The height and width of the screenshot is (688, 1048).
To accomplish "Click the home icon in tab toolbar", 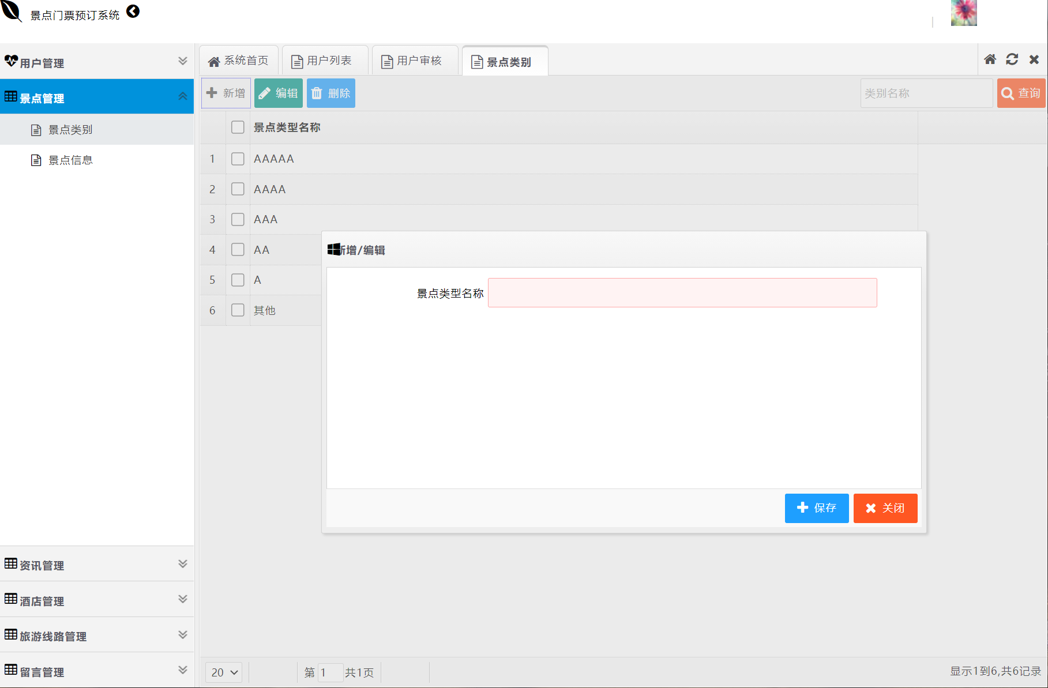I will pos(990,59).
